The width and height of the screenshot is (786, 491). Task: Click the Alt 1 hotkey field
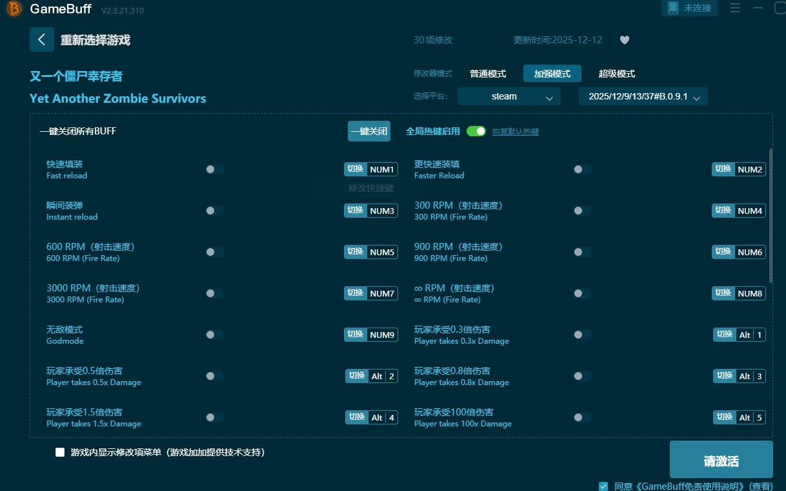click(x=751, y=335)
